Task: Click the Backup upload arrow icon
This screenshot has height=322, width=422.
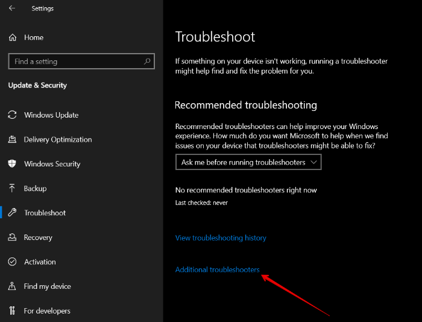Action: (x=12, y=188)
